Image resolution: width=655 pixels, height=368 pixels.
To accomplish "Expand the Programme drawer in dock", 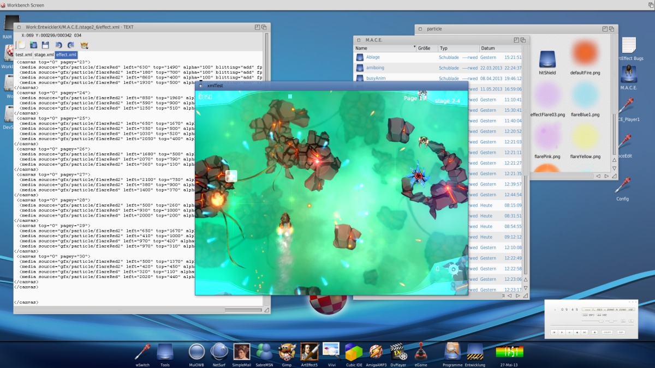I will click(452, 352).
